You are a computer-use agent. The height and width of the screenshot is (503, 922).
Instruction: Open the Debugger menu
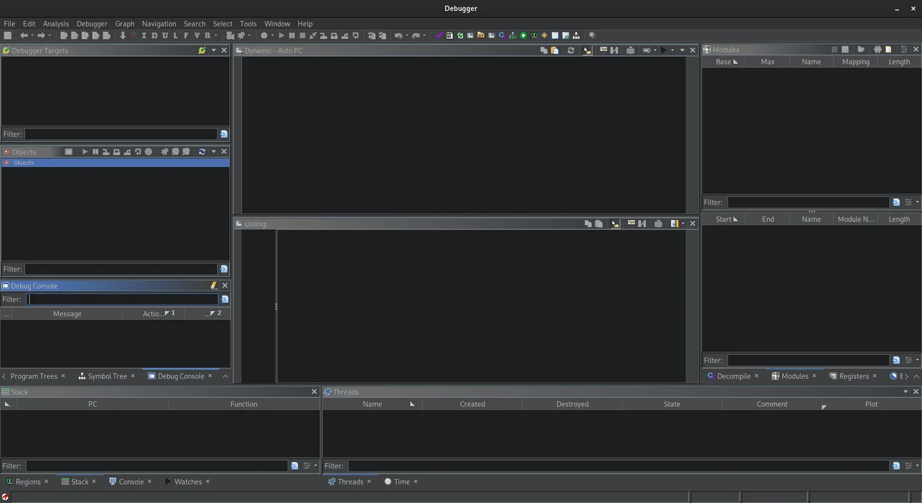pyautogui.click(x=92, y=24)
